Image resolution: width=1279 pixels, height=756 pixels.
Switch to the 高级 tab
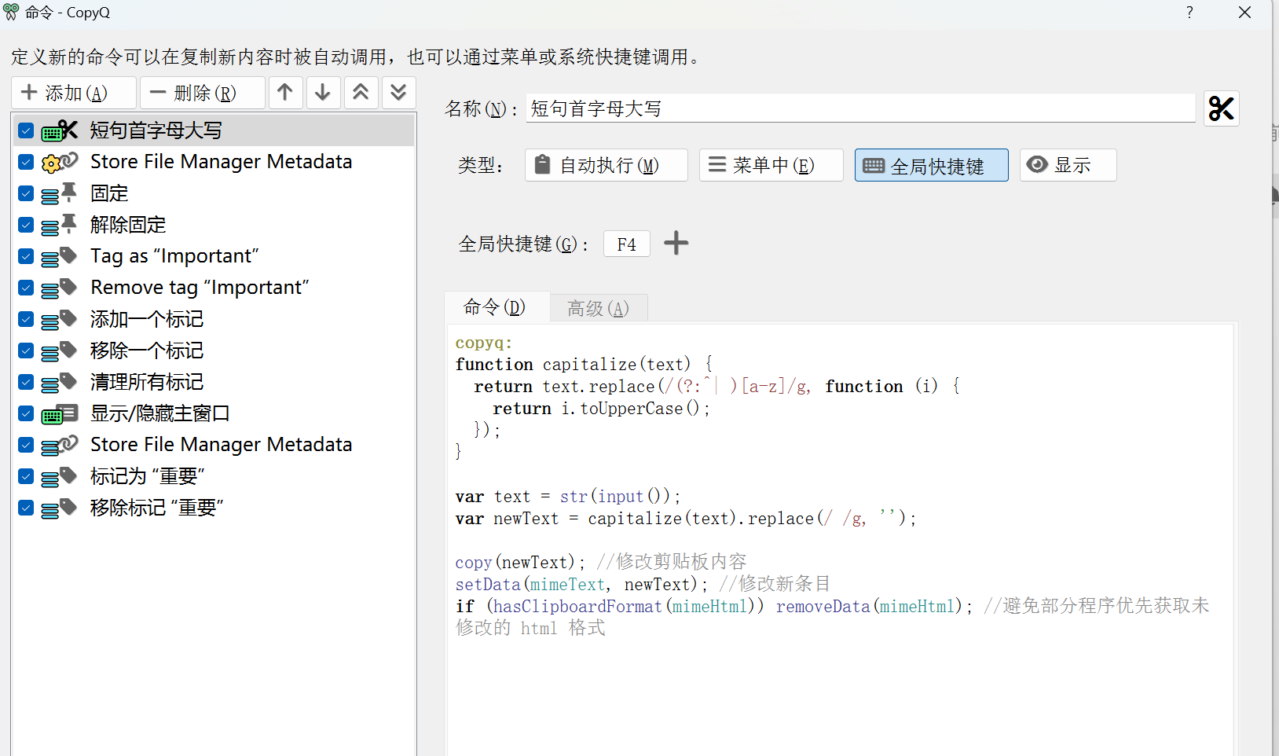coord(598,308)
